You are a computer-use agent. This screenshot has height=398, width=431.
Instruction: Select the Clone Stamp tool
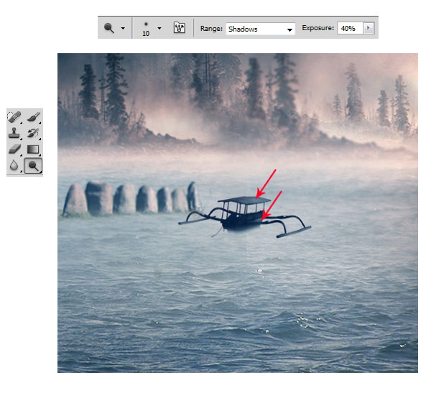pos(14,133)
